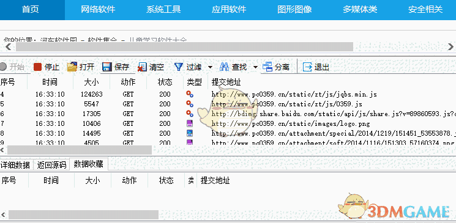Viewport: 456px width, 223px height.
Task: Click the red 停止 stop icon
Action: pyautogui.click(x=38, y=67)
